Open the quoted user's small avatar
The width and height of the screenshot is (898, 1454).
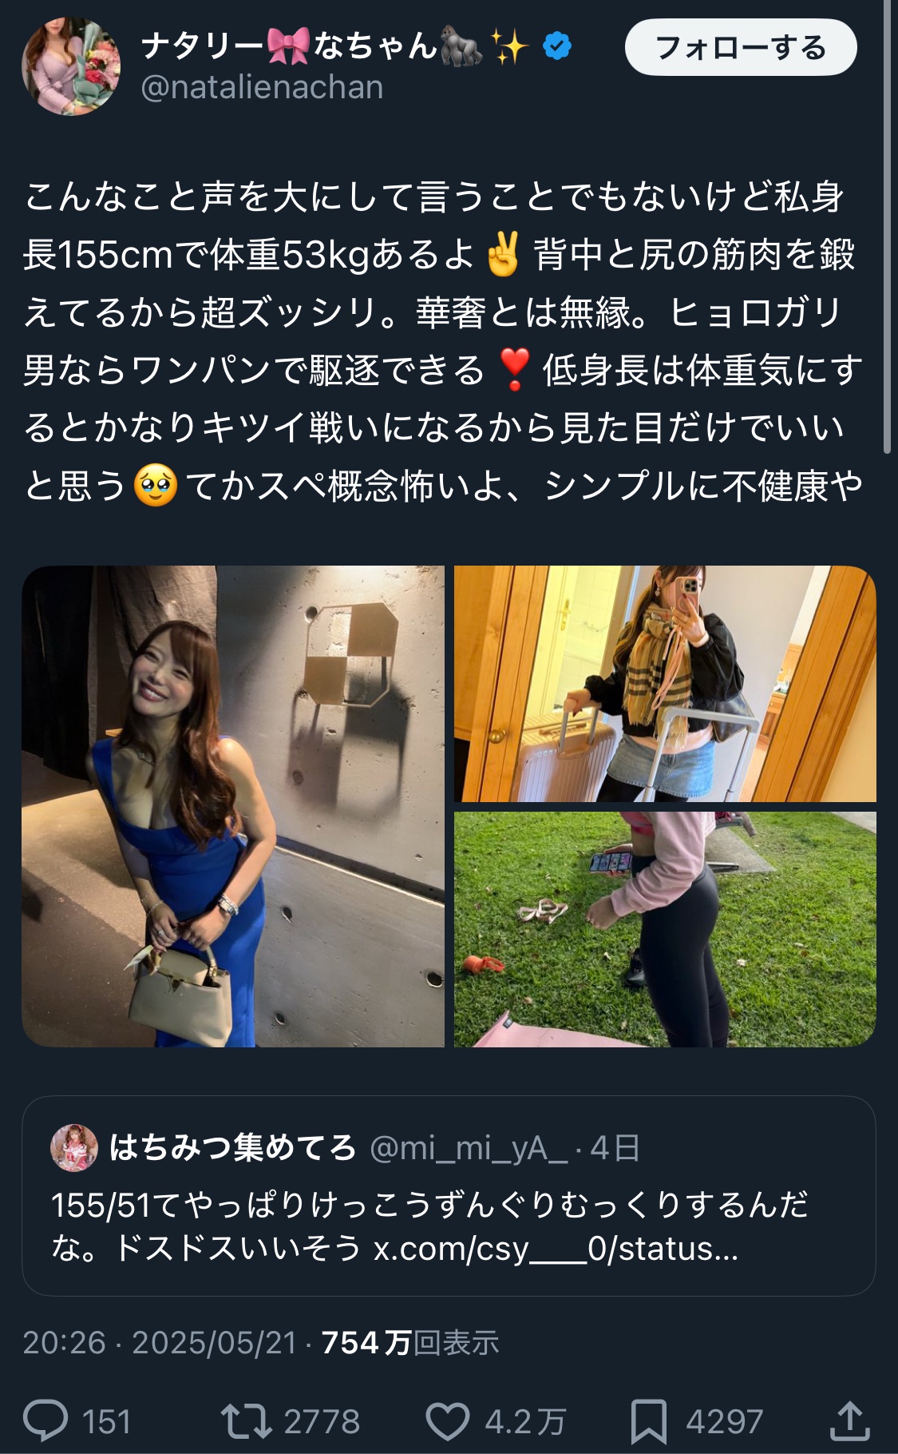pyautogui.click(x=74, y=1148)
